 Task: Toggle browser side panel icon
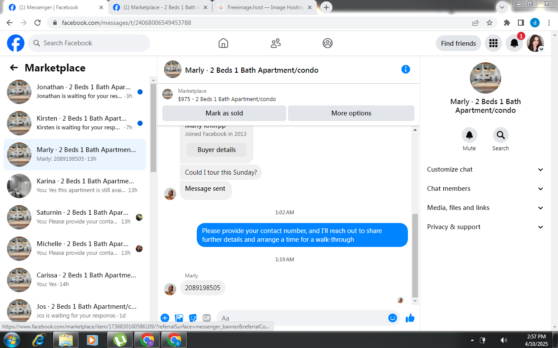pos(521,23)
